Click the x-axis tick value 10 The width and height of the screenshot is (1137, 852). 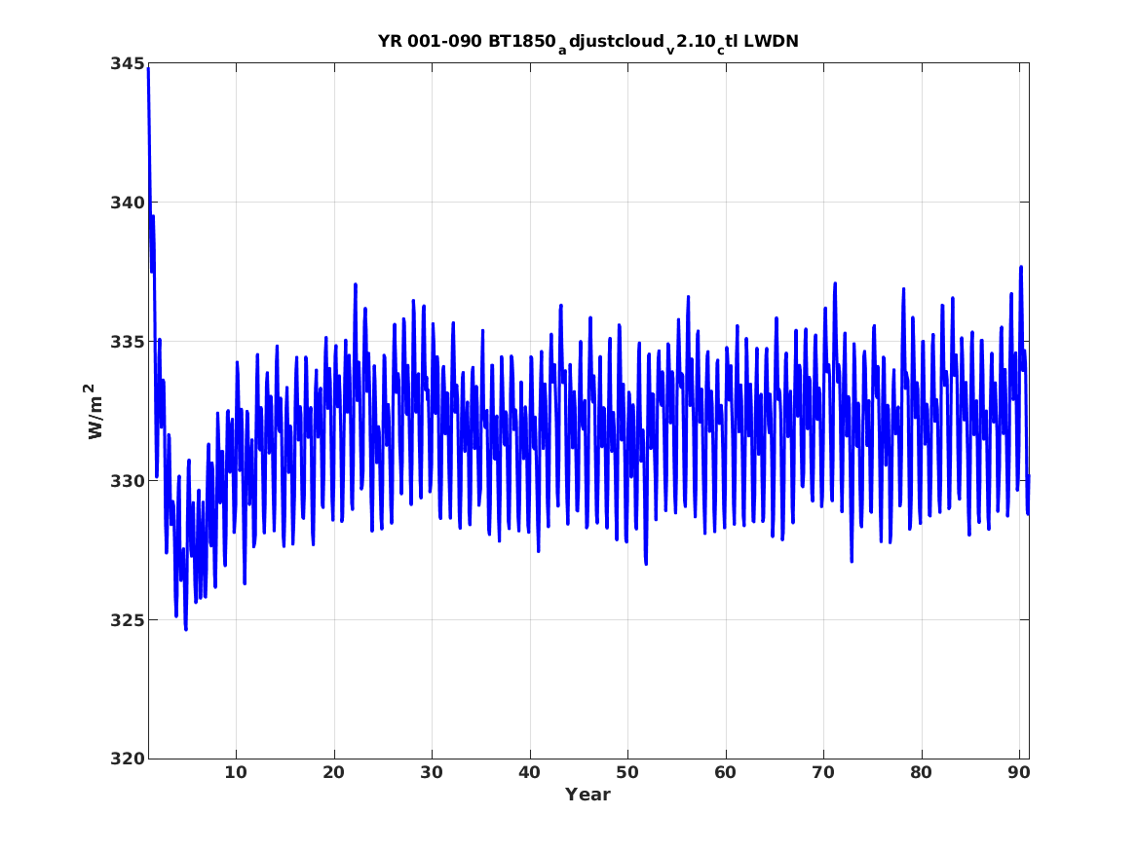click(236, 772)
